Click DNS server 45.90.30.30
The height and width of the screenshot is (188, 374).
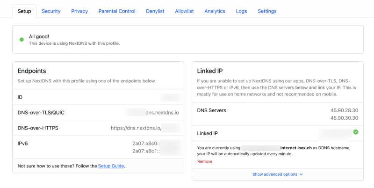pos(344,118)
